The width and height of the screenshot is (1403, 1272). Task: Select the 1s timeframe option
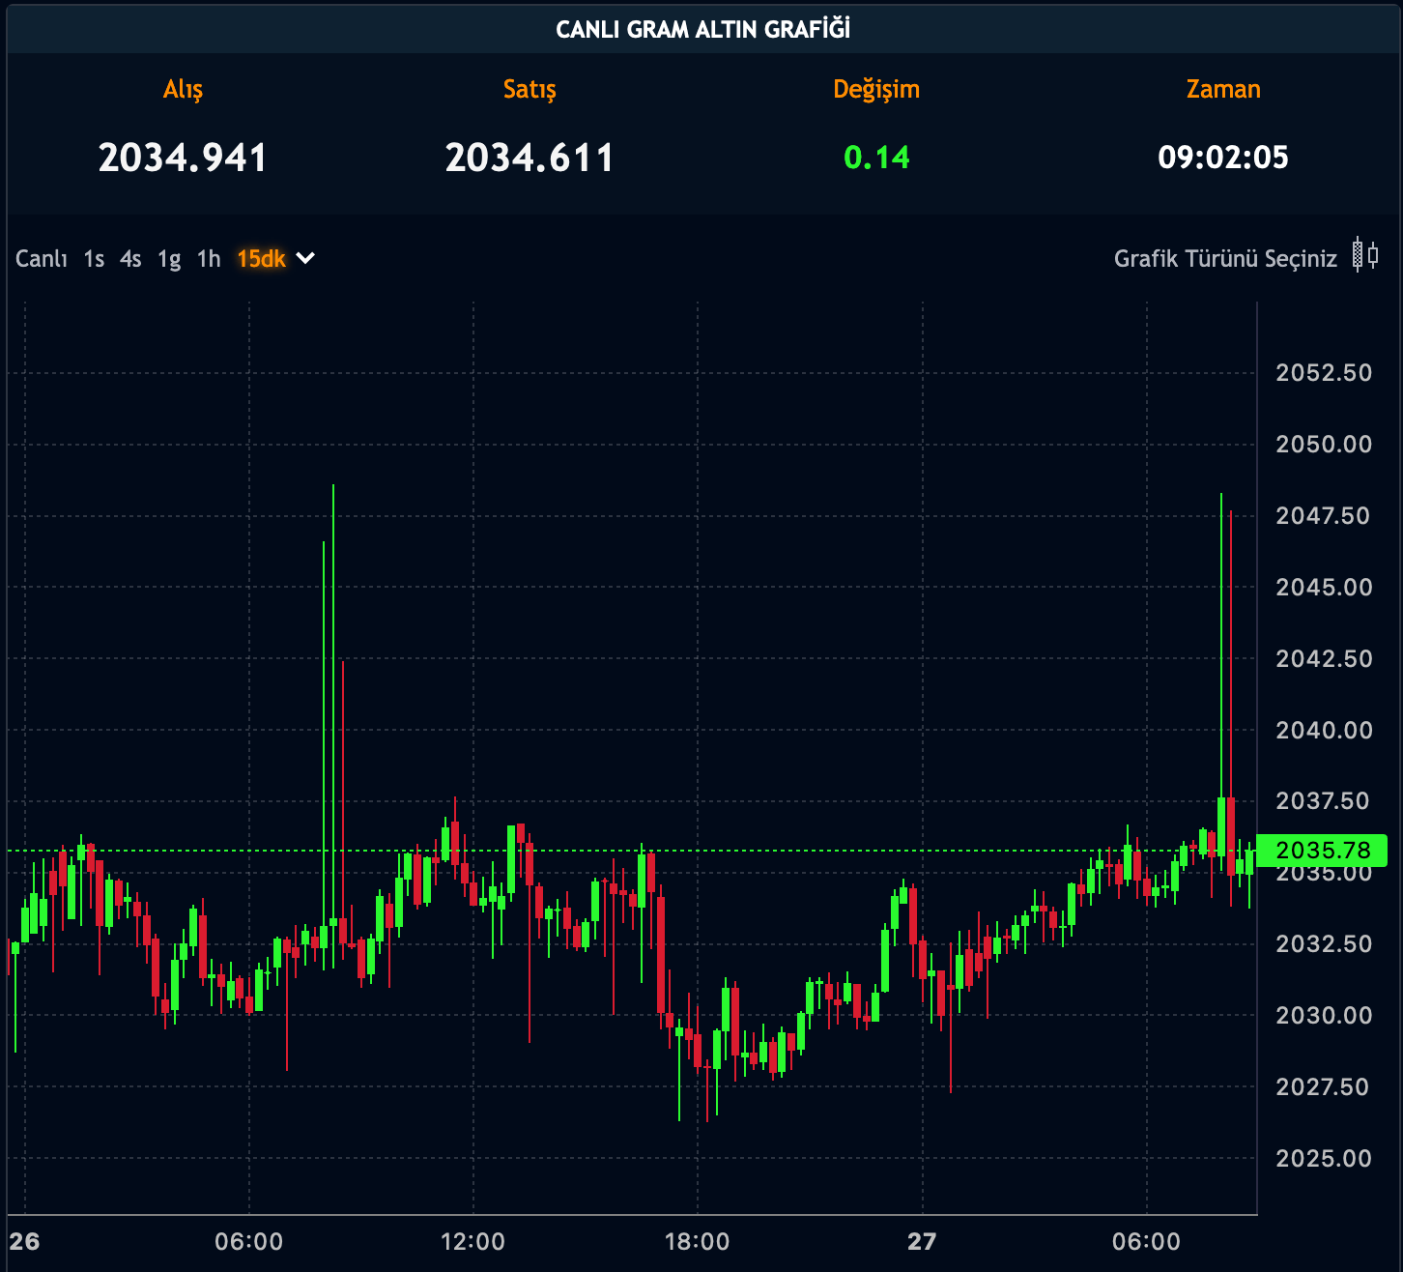(x=94, y=259)
